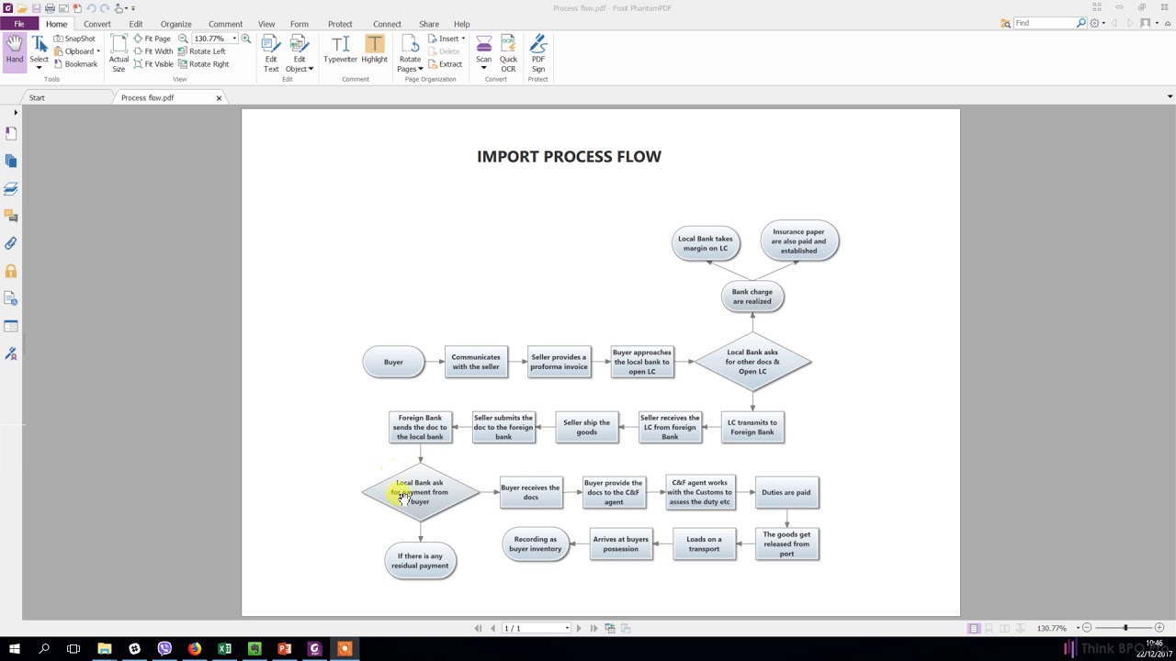1176x661 pixels.
Task: Open the Attachments side panel
Action: [x=11, y=243]
